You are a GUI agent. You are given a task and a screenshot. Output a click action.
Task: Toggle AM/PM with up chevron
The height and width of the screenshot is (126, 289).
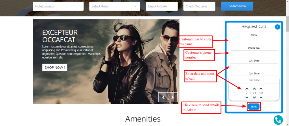(x=261, y=89)
